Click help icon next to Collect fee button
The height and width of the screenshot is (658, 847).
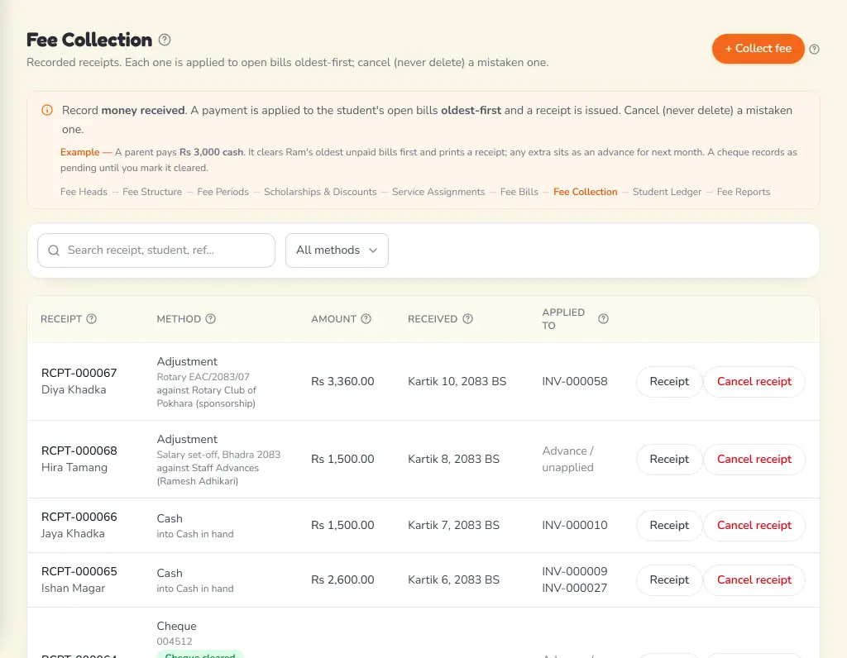click(x=814, y=49)
